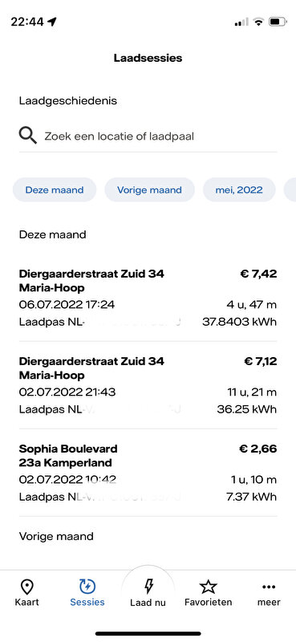296x642 pixels.
Task: Open Favorieten star icon
Action: coord(208,587)
